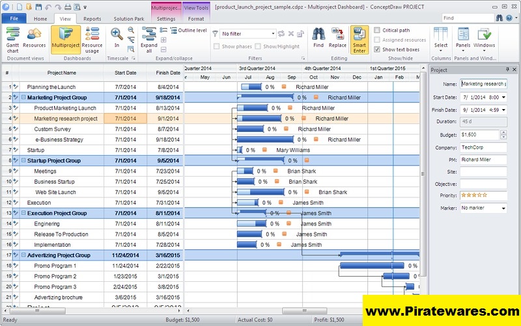The height and width of the screenshot is (326, 521).
Task: Collapse the Marketing Project Group row
Action: tap(23, 97)
